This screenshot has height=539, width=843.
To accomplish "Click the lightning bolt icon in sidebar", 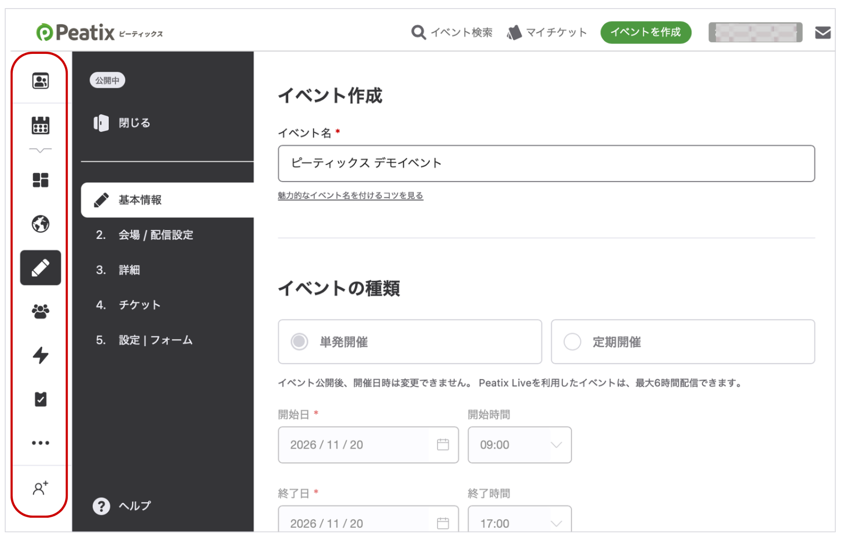I will coord(41,355).
